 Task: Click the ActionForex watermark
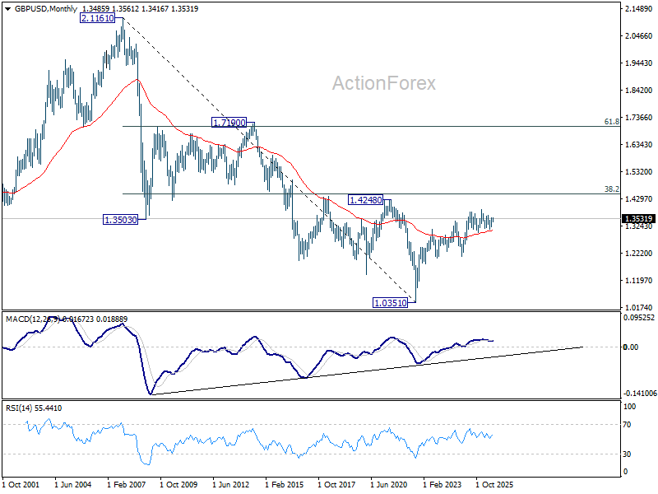pos(384,83)
